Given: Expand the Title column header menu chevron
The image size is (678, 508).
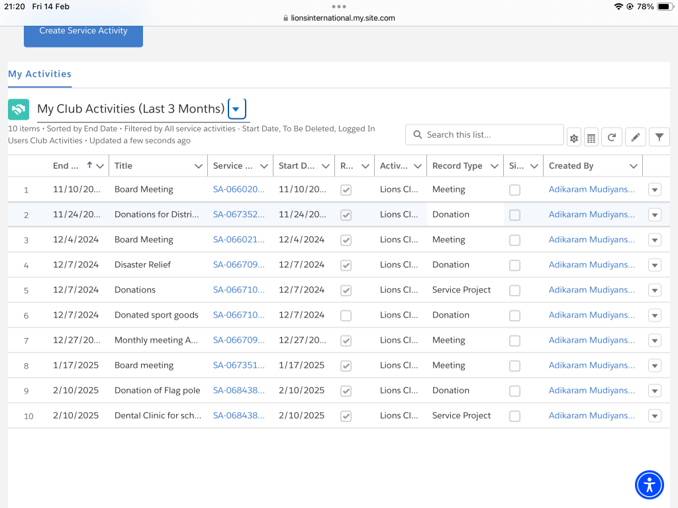Looking at the screenshot, I should (199, 166).
